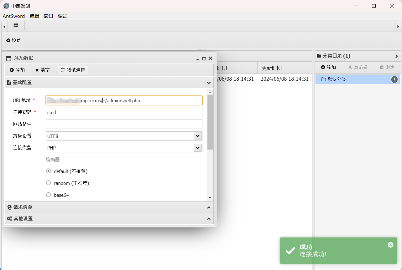Click the count badge on 默认分类

click(x=394, y=79)
